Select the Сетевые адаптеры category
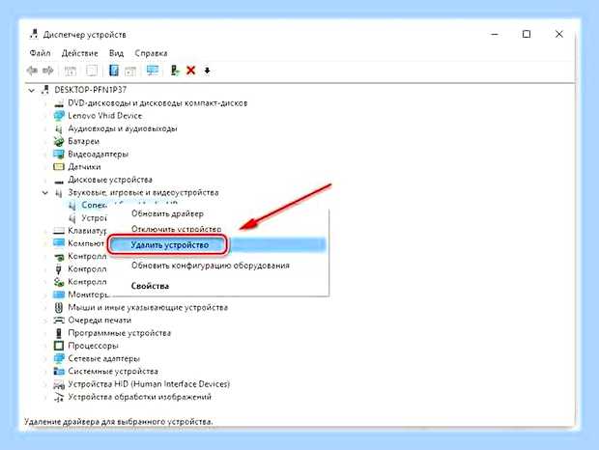The height and width of the screenshot is (450, 599). coord(103,358)
